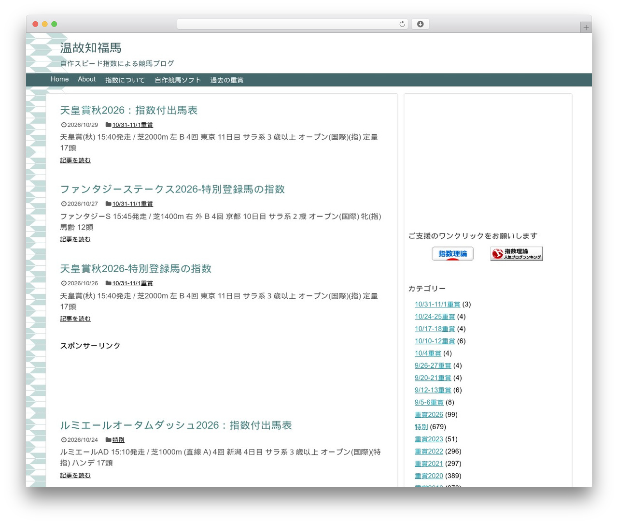This screenshot has width=618, height=524.
Task: Click 記事を読む under the ファンタジーS post
Action: point(75,239)
